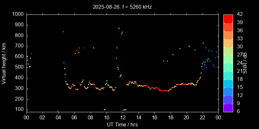Screen dimensions: 259x129
Task: Select the cyan 15–18 dB colorbar band
Action: 228,83
